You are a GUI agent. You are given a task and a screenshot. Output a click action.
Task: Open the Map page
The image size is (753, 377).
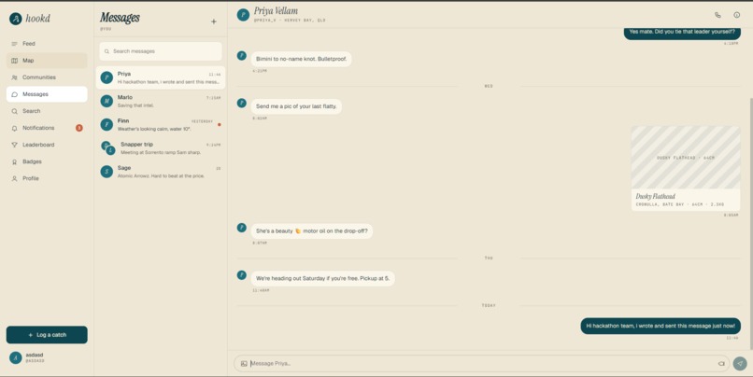(47, 61)
